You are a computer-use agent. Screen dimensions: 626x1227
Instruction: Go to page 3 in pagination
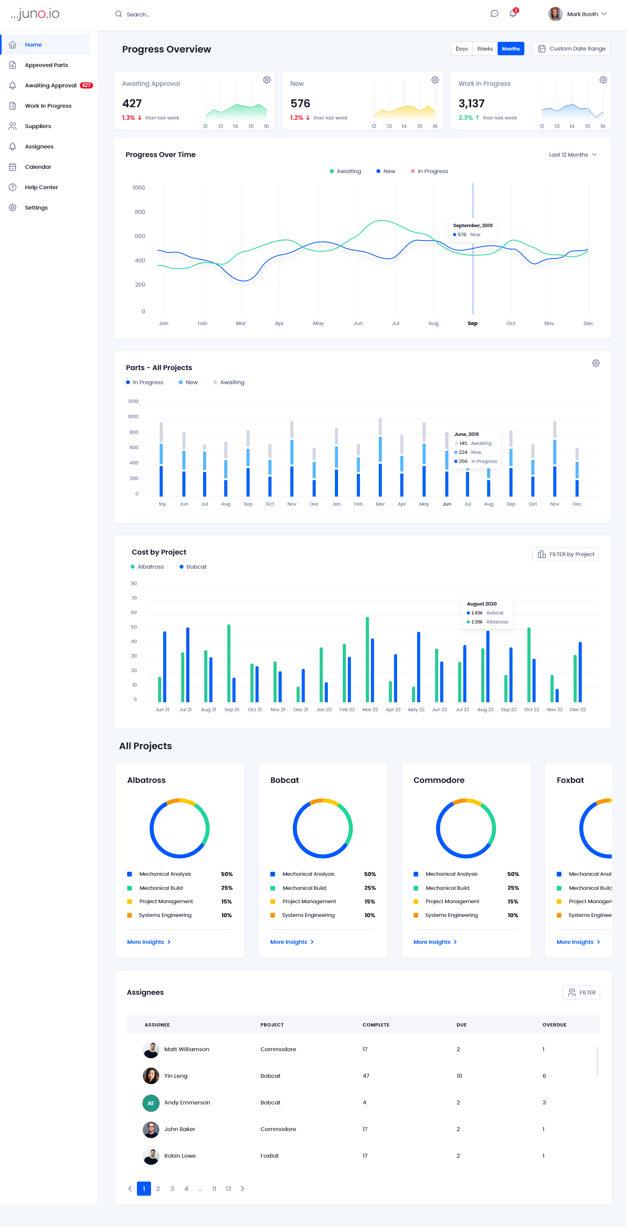tap(172, 1189)
